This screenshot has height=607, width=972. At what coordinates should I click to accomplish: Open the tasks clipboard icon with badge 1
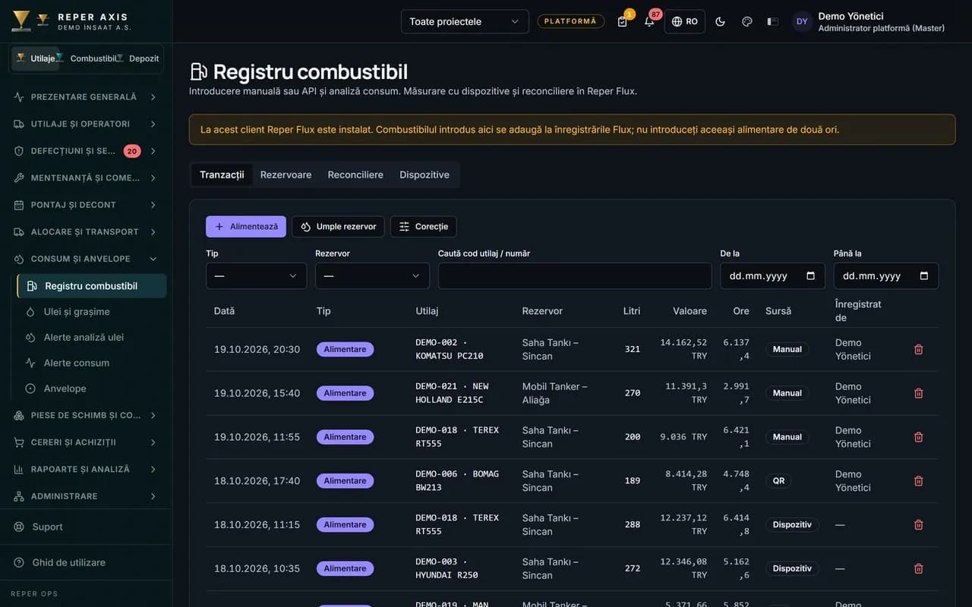[x=623, y=21]
